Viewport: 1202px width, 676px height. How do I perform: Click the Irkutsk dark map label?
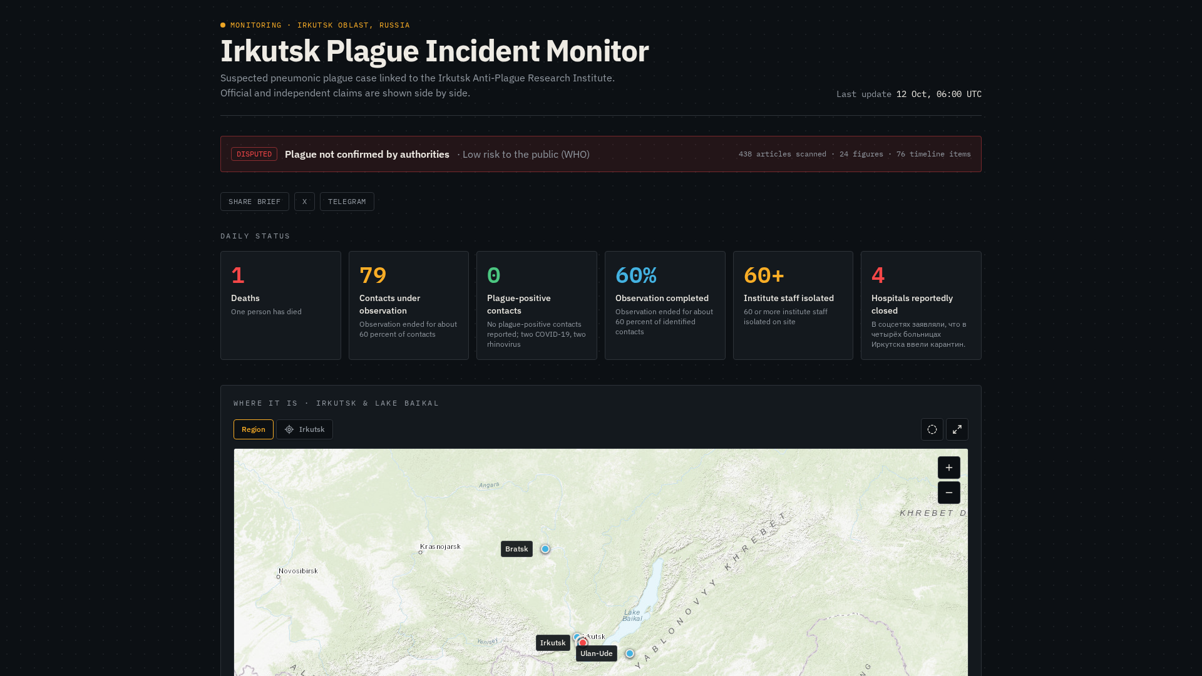[553, 643]
